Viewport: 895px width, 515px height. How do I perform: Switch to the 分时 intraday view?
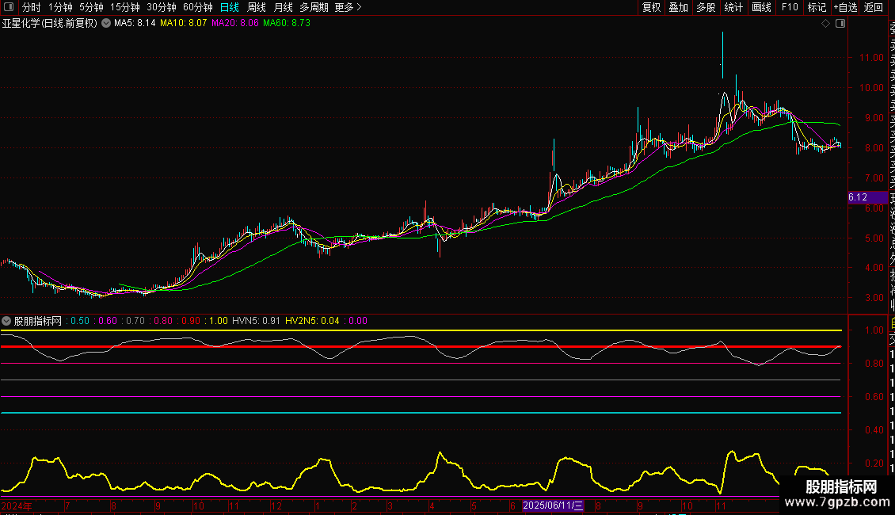(x=32, y=7)
